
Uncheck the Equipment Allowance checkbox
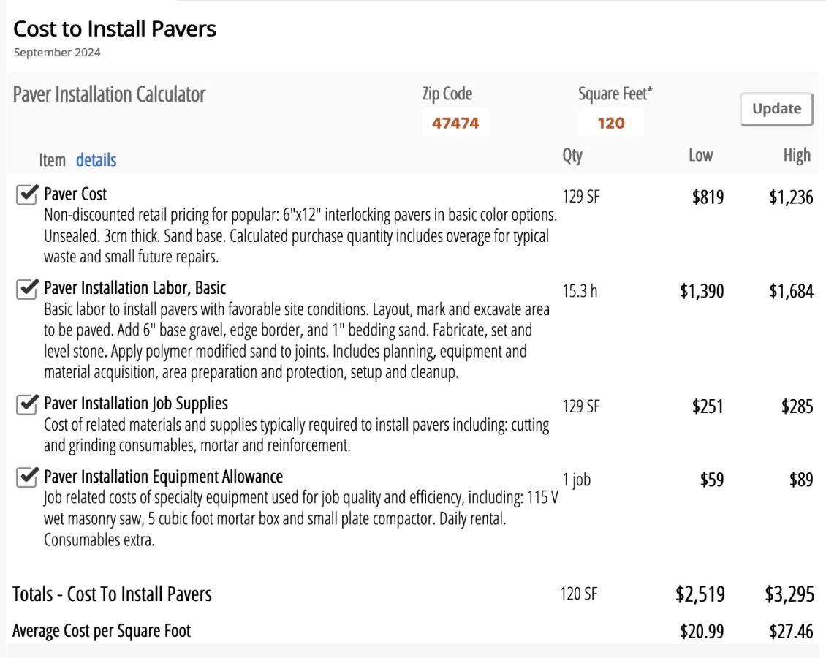26,477
